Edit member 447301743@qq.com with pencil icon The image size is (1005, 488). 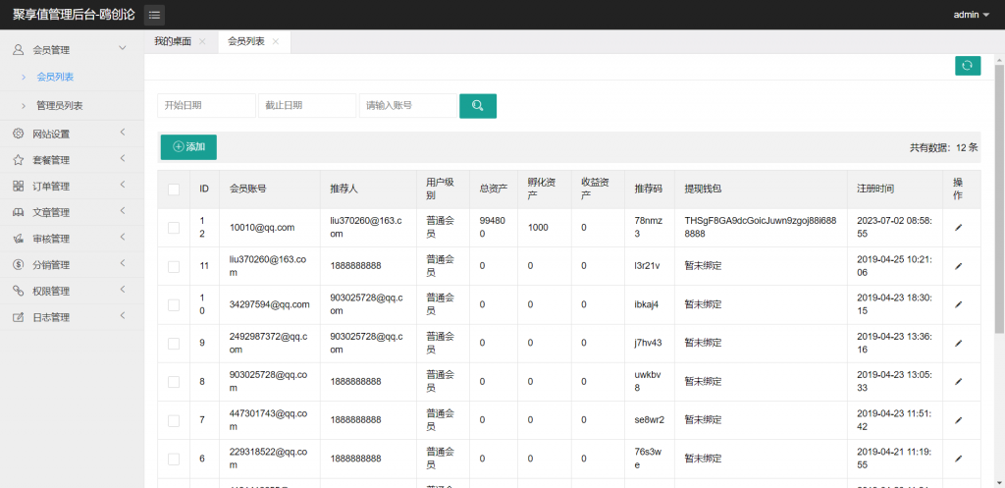coord(958,420)
